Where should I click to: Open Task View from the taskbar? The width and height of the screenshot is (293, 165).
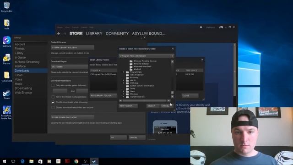[x=13, y=161]
